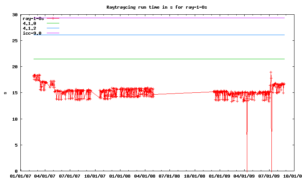The image size is (302, 181).
Task: Click the blue horizontal line at 26
Action: (x=159, y=35)
